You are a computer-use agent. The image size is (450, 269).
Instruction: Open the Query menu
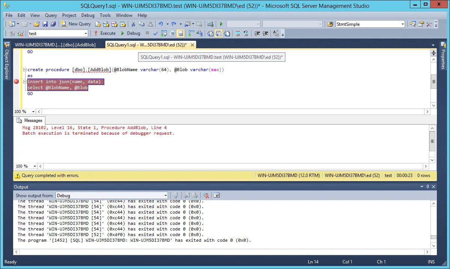(x=51, y=15)
